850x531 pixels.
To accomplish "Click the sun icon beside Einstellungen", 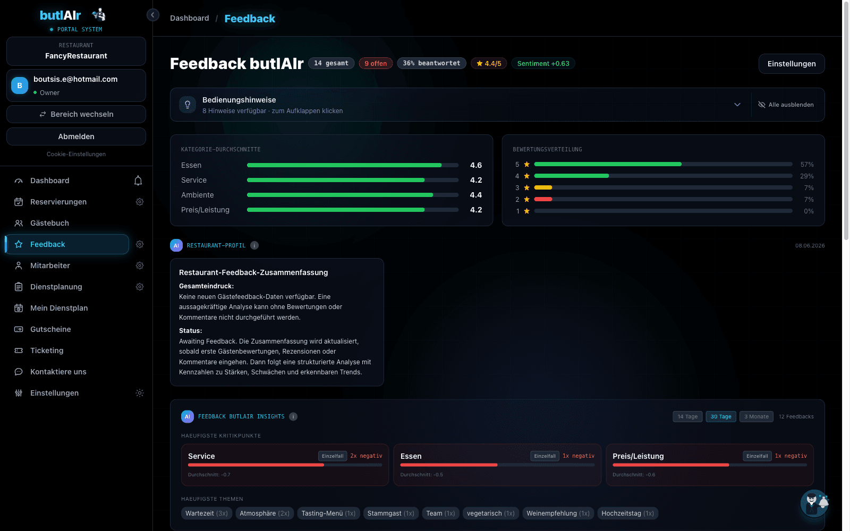I will (x=140, y=393).
